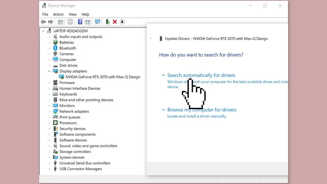Expand Sound, video and game controllers
This screenshot has height=184, width=327.
pyautogui.click(x=49, y=146)
